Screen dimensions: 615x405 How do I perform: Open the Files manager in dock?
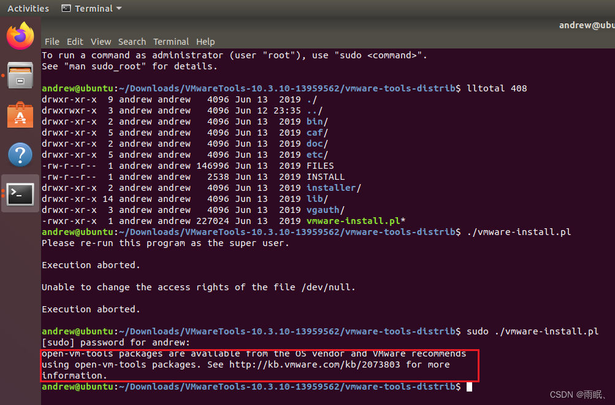(x=20, y=75)
